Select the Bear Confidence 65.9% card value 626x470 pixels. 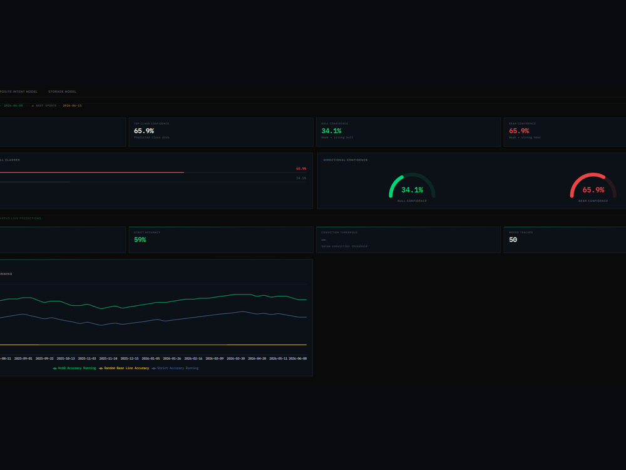point(519,131)
